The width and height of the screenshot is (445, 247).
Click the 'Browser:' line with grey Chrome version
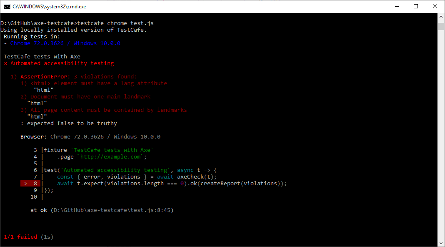coord(90,137)
